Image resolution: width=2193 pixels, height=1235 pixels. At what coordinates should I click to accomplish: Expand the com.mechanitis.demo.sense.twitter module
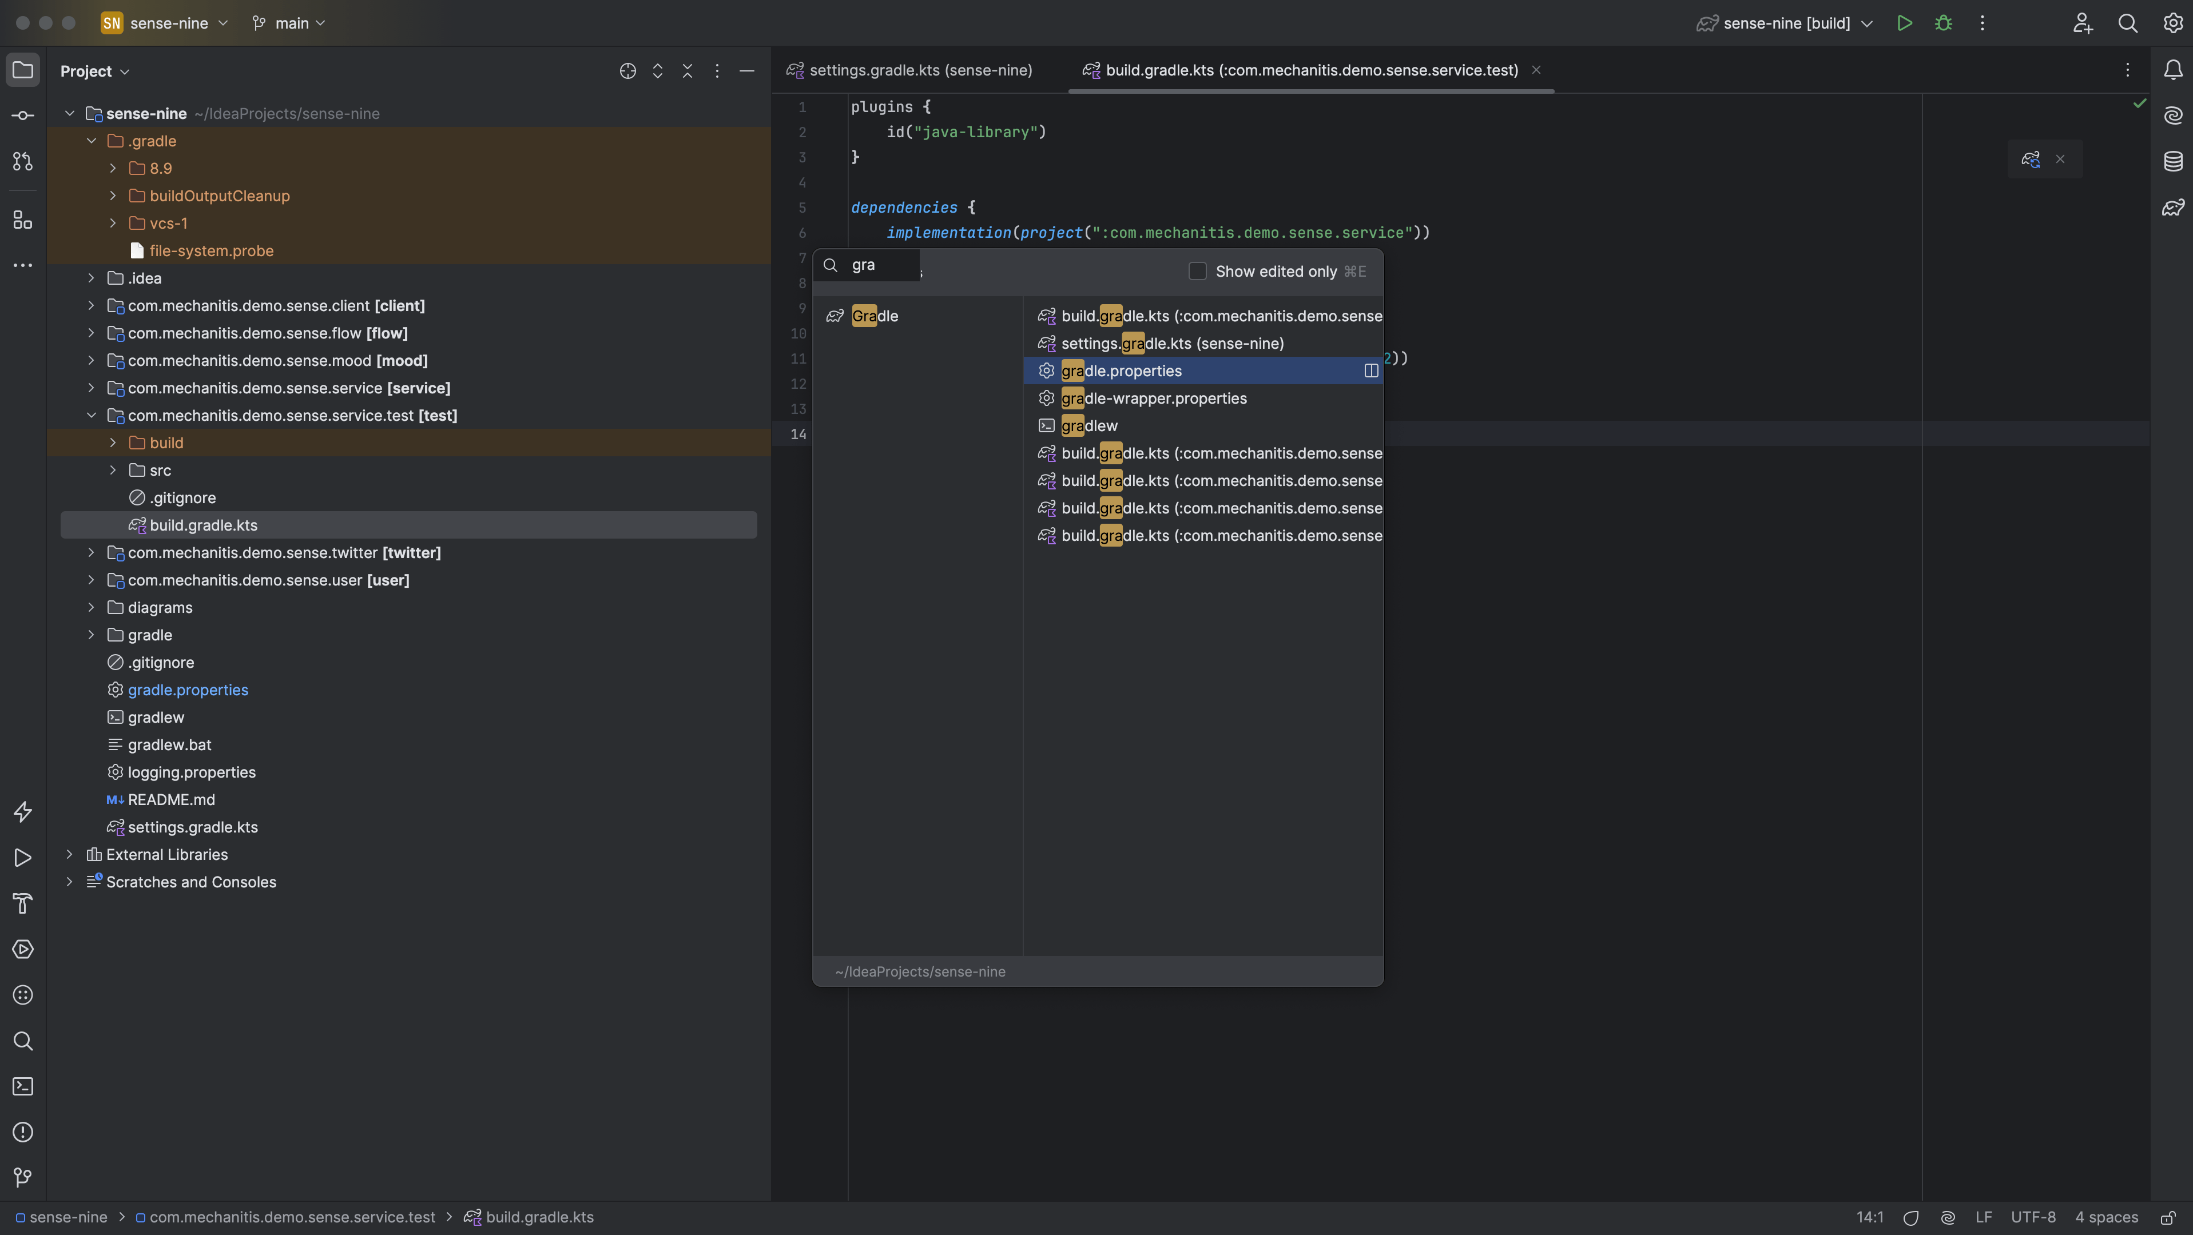(x=91, y=552)
